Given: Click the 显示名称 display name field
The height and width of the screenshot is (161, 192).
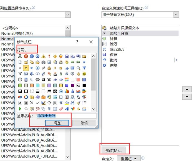Looking at the screenshot, I should 66,116.
